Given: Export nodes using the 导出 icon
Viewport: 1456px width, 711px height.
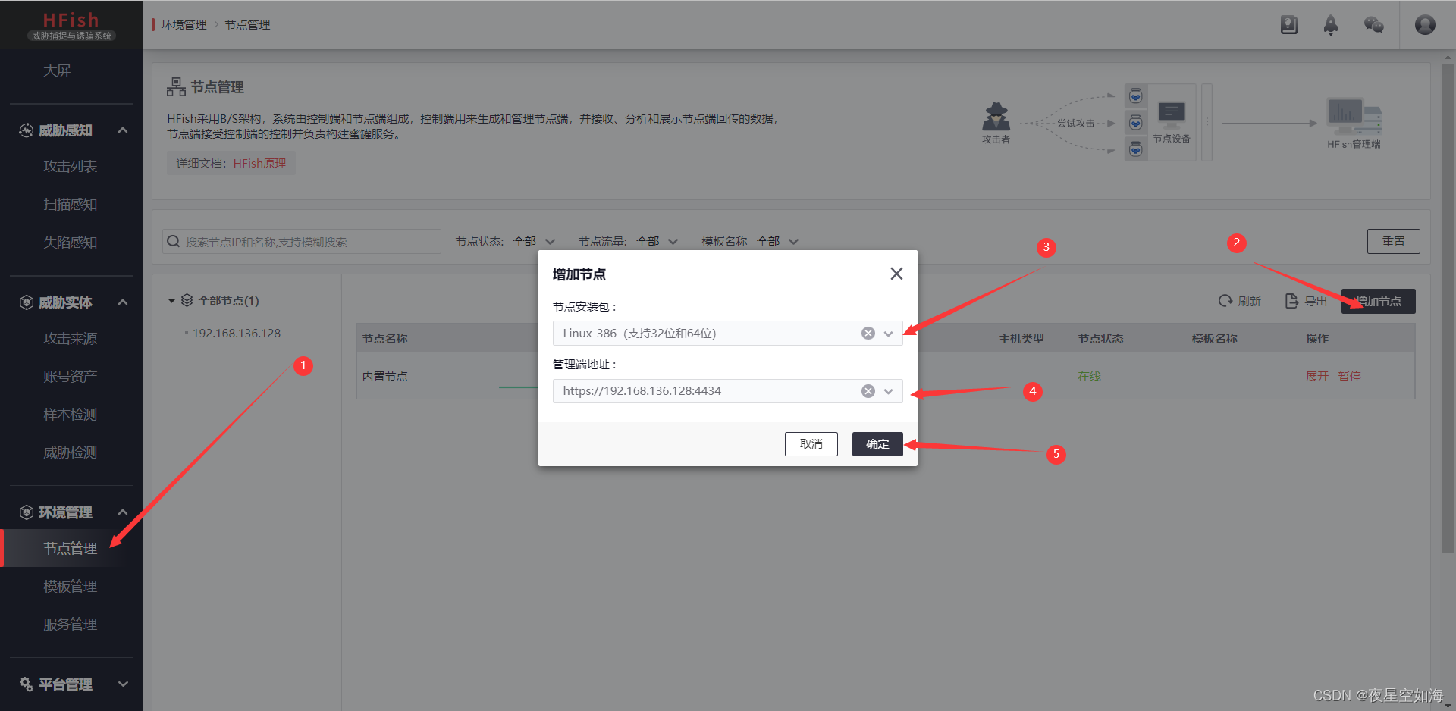Looking at the screenshot, I should [x=1304, y=301].
